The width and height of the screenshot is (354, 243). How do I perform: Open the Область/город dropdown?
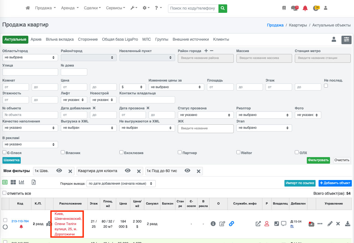coord(30,58)
